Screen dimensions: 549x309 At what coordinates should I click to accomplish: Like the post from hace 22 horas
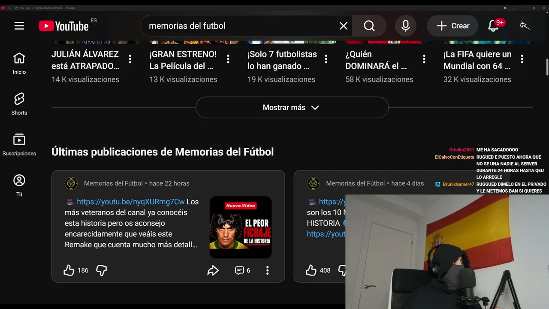69,270
